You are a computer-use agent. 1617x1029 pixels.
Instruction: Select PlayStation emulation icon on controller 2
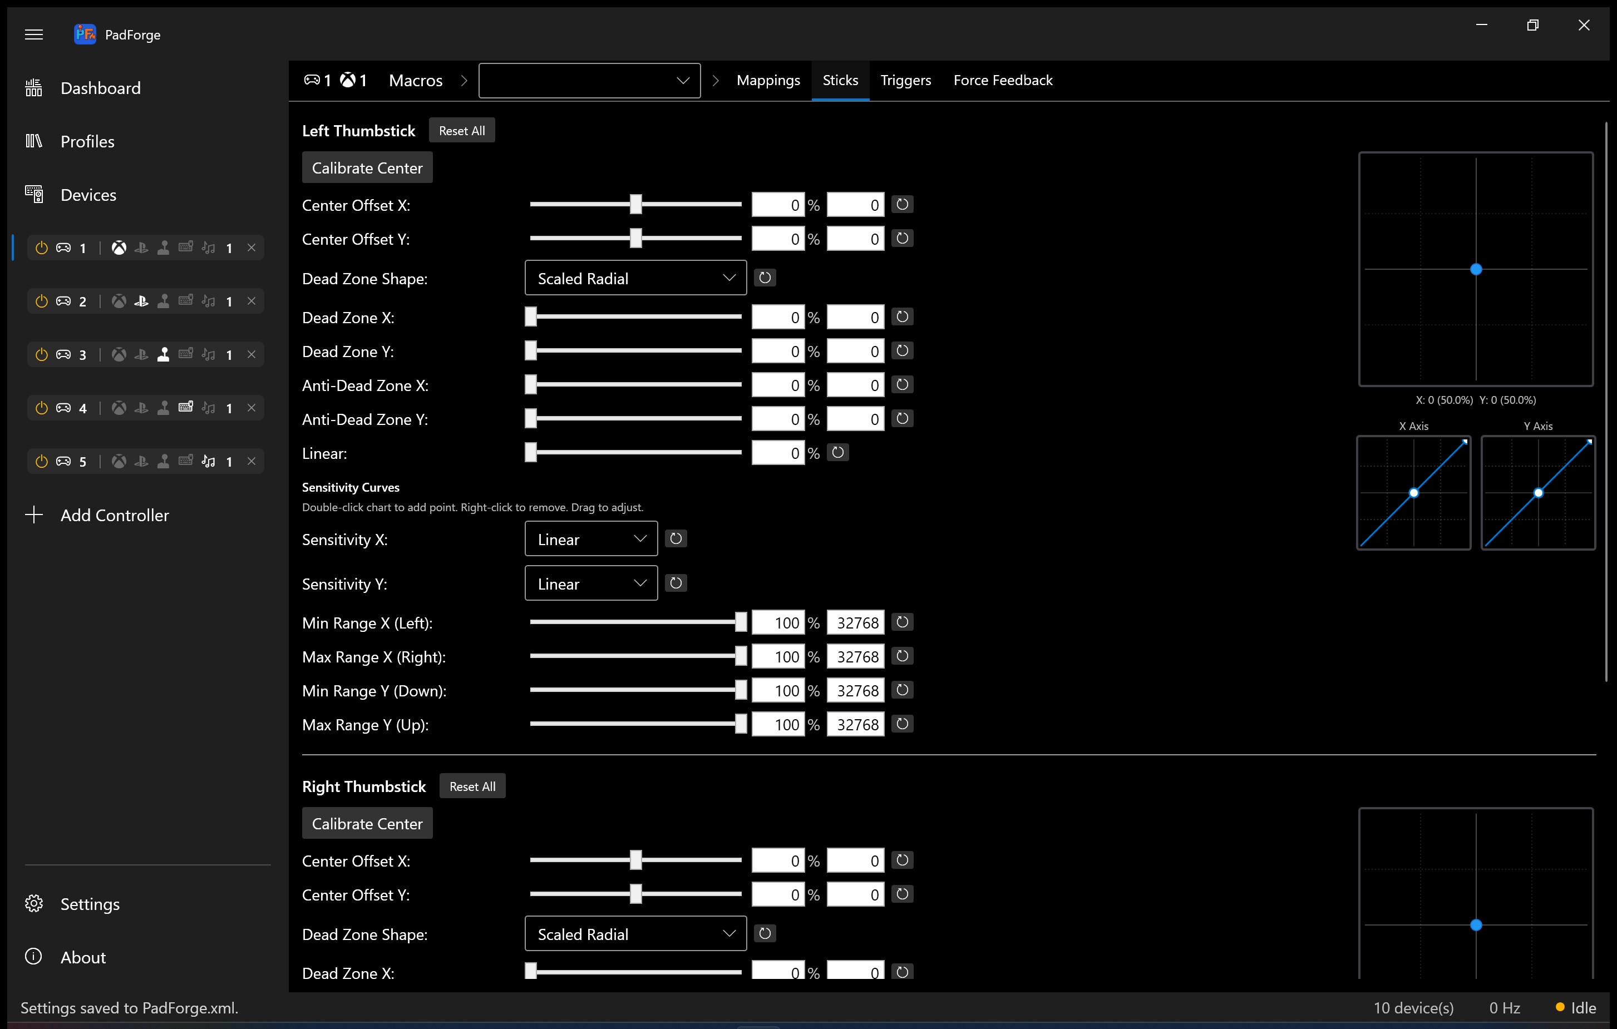coord(141,301)
